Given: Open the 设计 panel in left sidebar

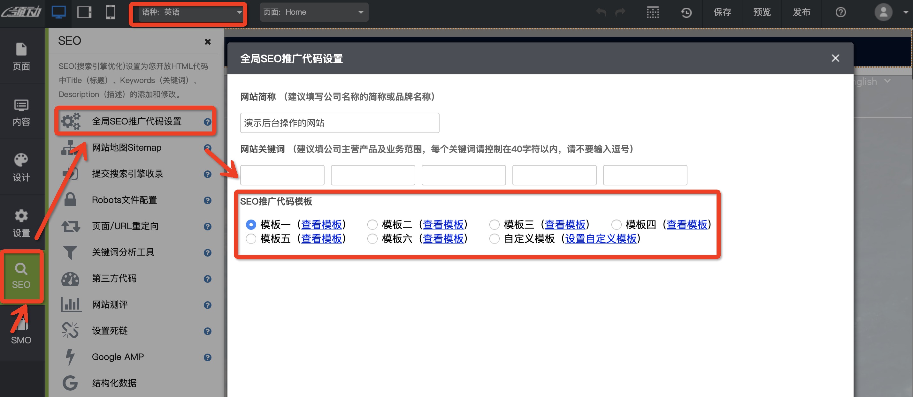Looking at the screenshot, I should click(21, 167).
